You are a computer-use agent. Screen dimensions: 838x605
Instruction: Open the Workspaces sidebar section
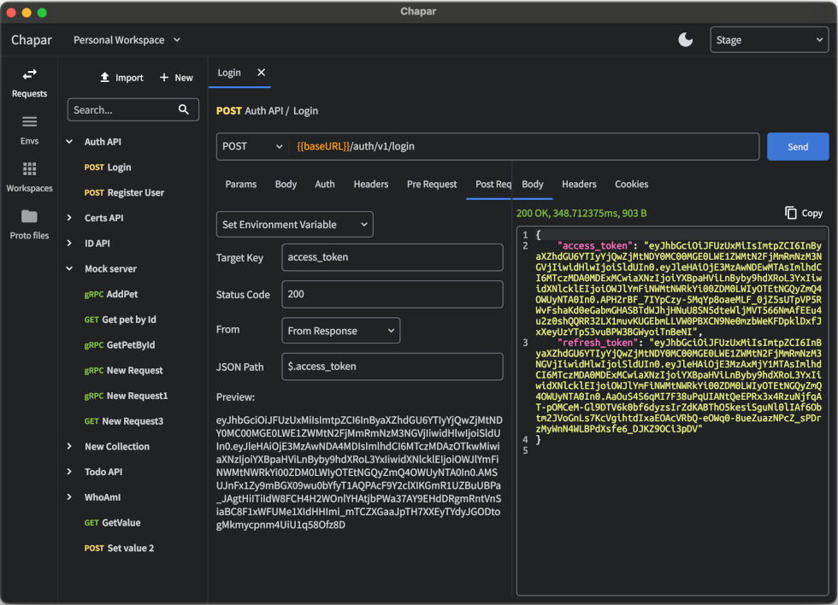pyautogui.click(x=29, y=177)
